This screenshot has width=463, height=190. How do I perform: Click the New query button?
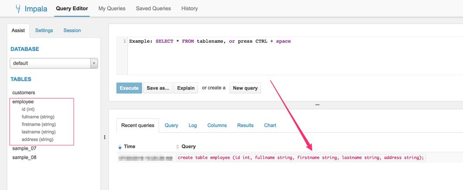pyautogui.click(x=245, y=88)
